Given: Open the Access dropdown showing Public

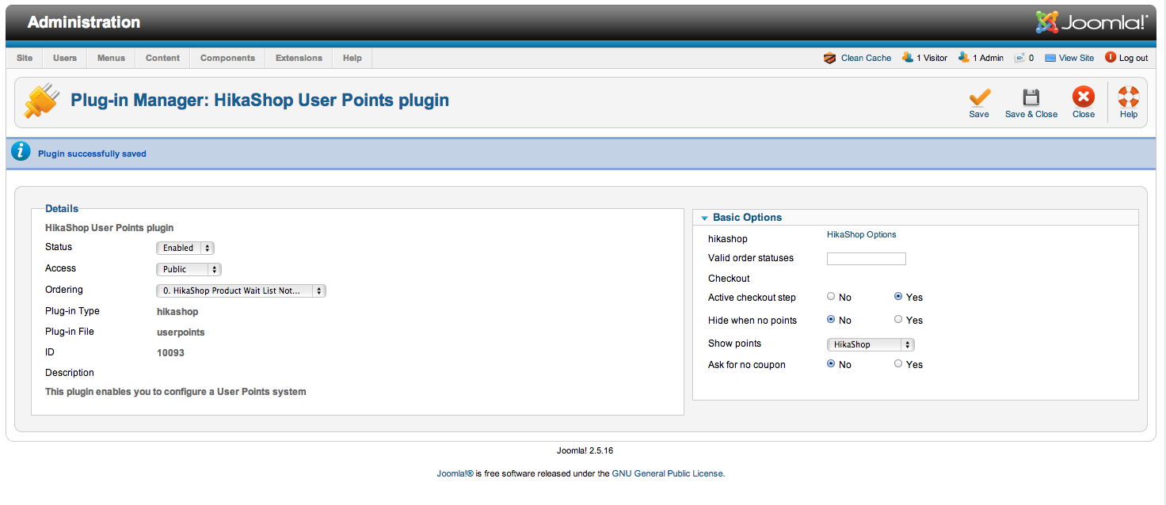Looking at the screenshot, I should [x=189, y=269].
